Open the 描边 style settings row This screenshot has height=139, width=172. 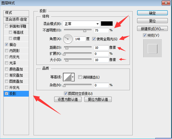tap(16, 45)
